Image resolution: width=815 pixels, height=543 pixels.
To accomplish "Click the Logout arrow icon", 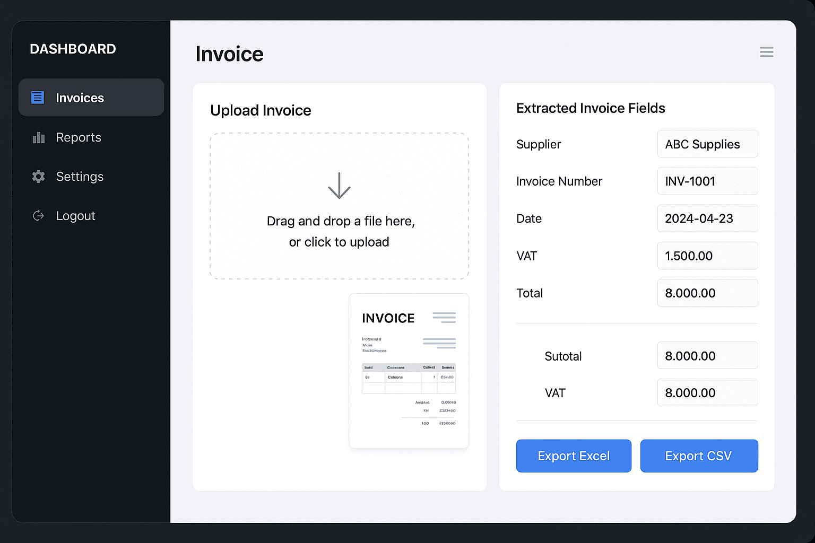I will [x=38, y=216].
